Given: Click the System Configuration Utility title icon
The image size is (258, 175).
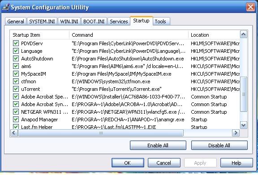Looking at the screenshot, I should 6,7.
